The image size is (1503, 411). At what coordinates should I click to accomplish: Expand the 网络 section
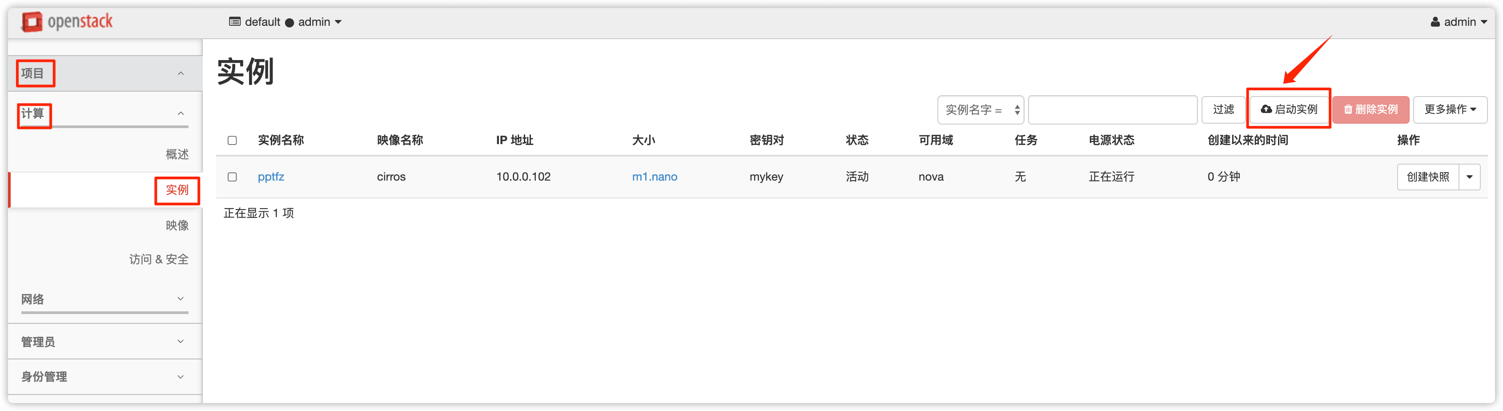point(105,299)
